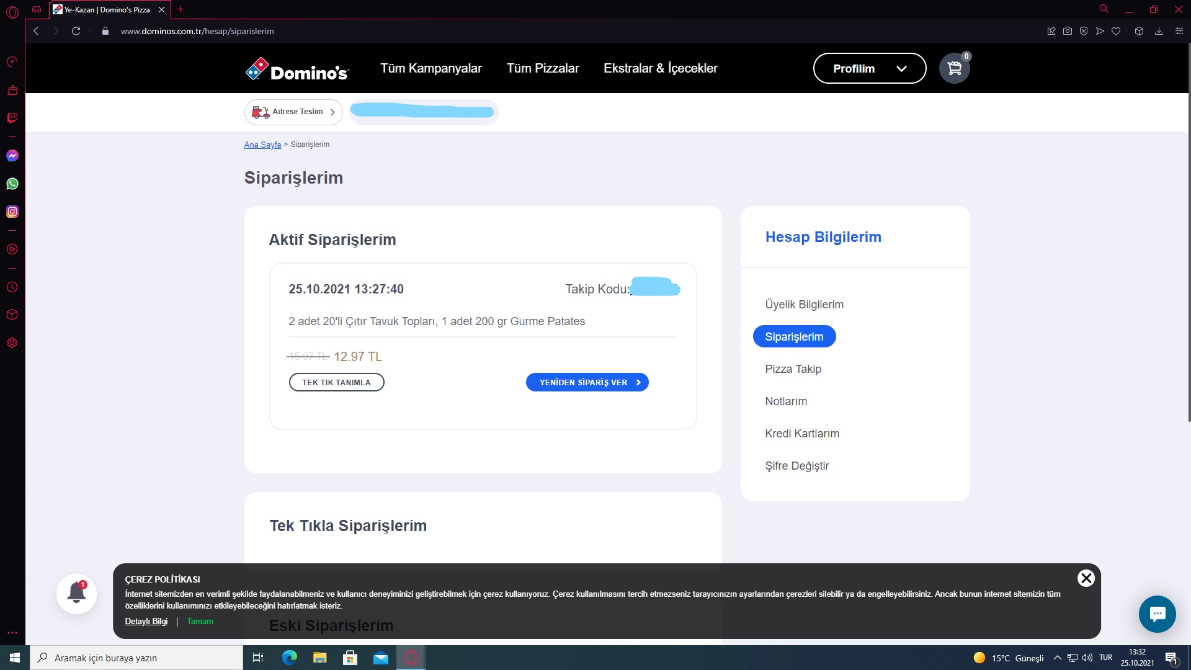Open Instagram in Opera sidebar

pos(12,212)
